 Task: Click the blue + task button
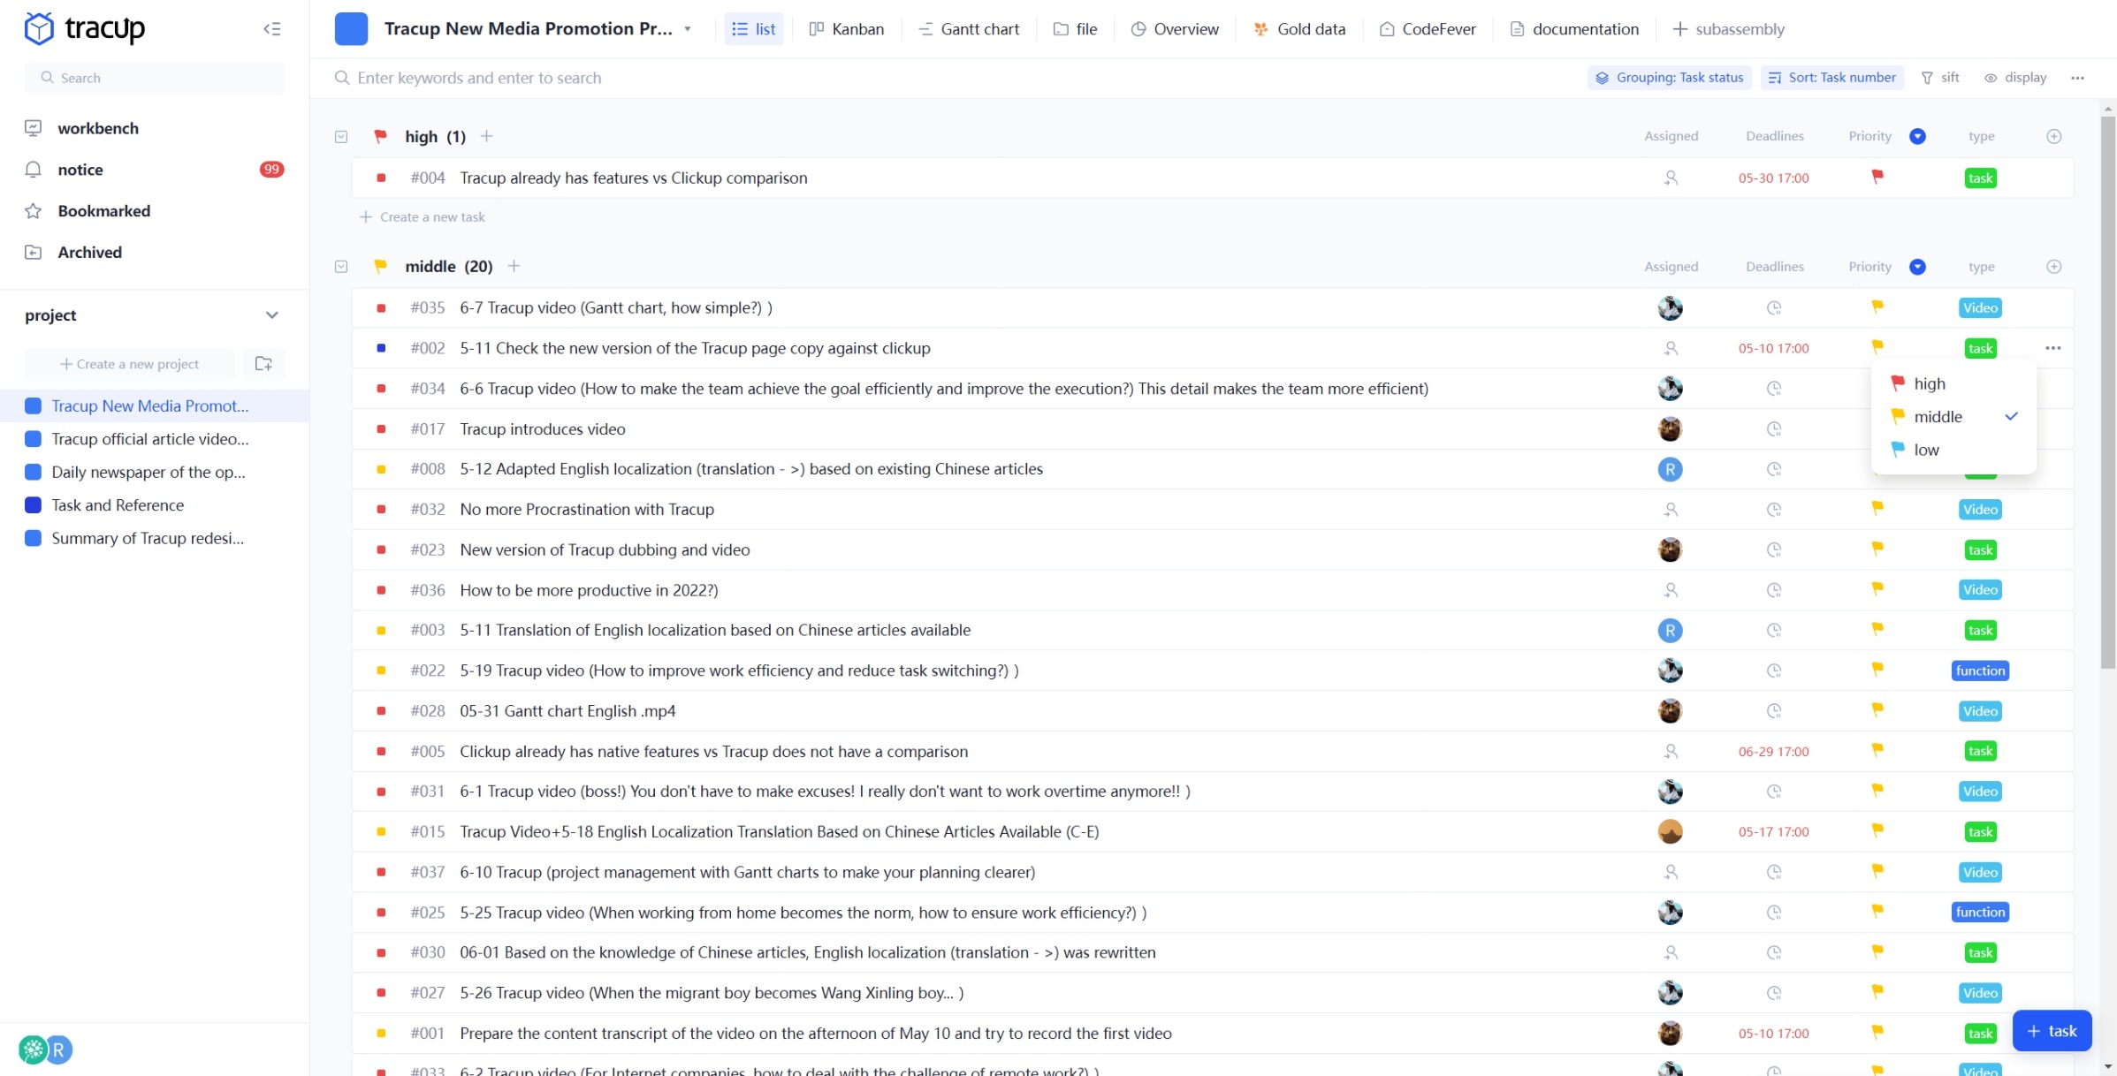tap(2051, 1031)
